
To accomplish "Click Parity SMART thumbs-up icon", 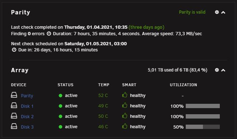I will coord(125,95).
